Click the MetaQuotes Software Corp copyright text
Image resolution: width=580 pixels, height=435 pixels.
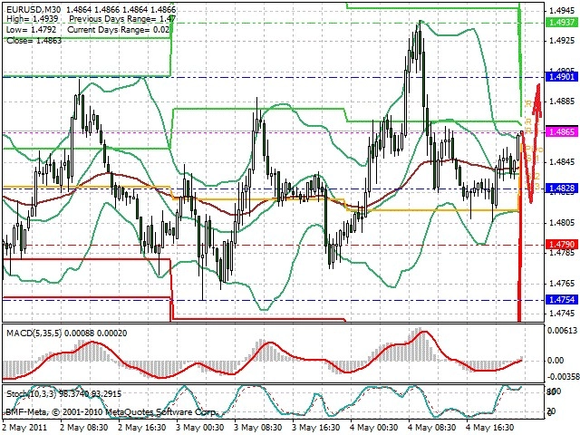161,411
